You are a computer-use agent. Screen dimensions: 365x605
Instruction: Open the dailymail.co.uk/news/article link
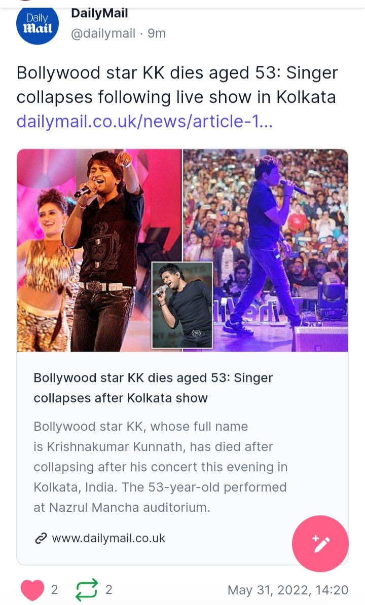pyautogui.click(x=144, y=121)
